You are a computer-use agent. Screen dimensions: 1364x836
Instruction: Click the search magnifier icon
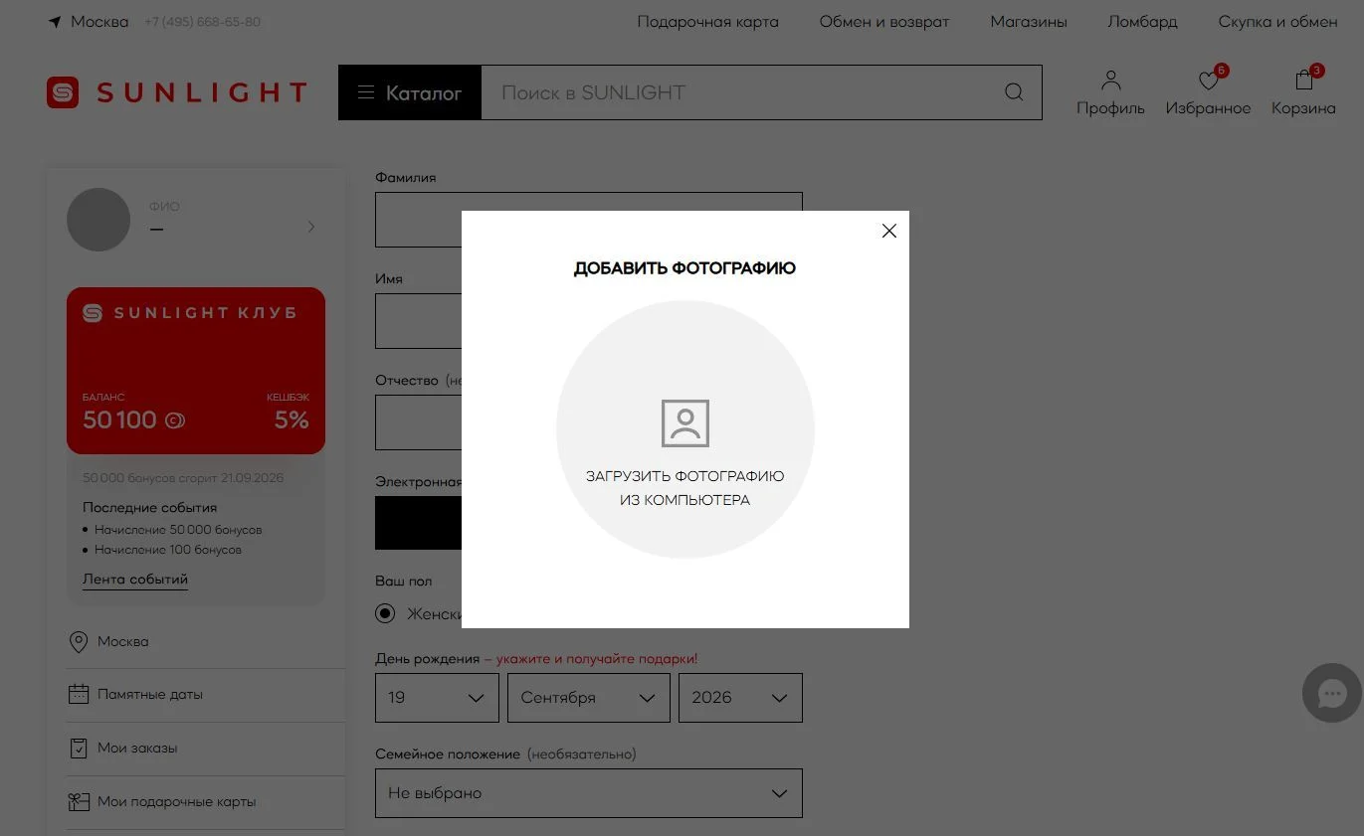[x=1014, y=92]
